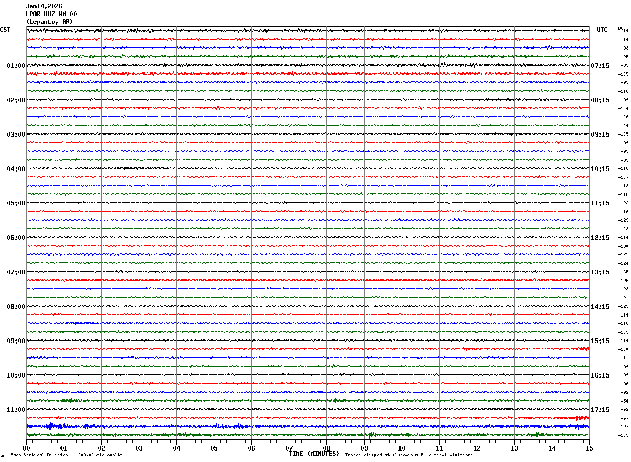Click the UTC timezone label
Screen dimensions: 631x462
click(x=602, y=30)
